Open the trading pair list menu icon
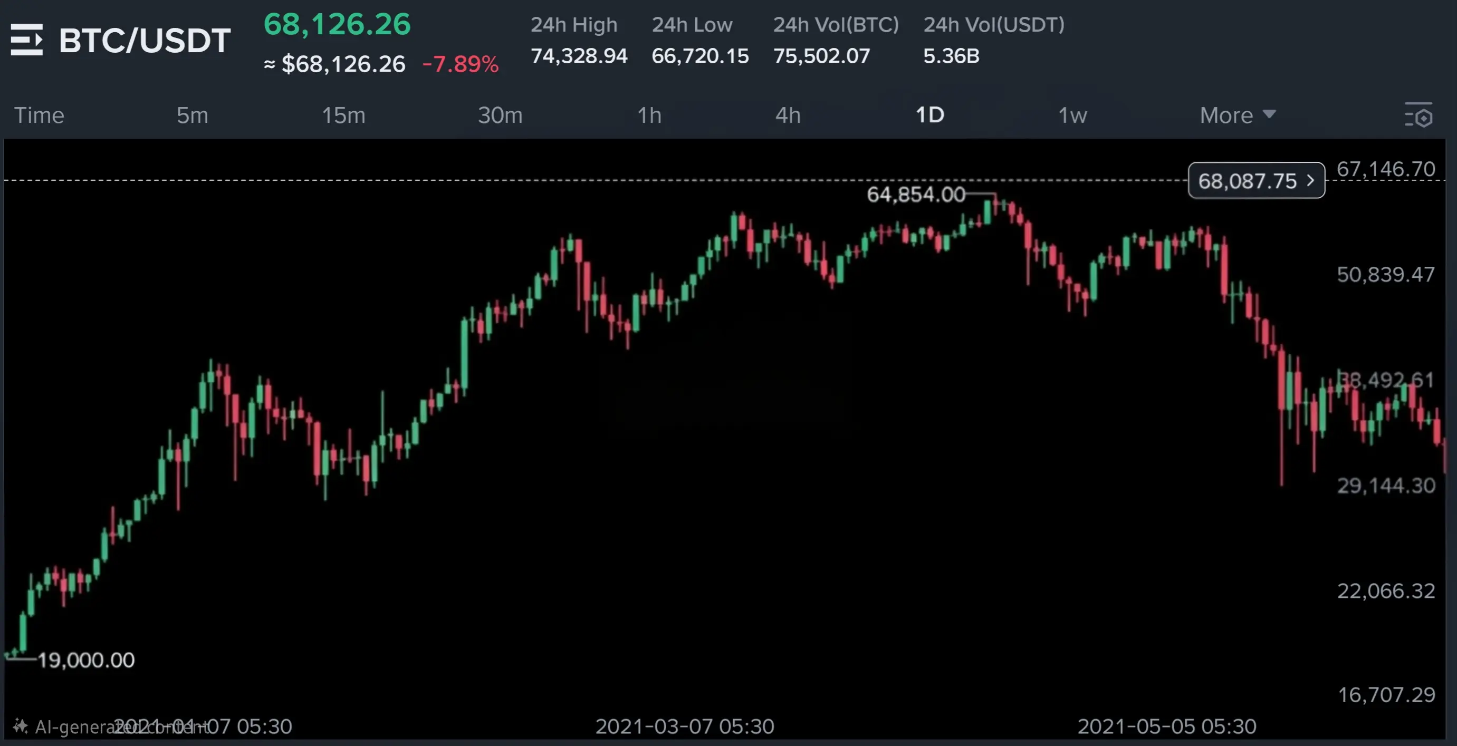Image resolution: width=1457 pixels, height=746 pixels. (x=26, y=40)
